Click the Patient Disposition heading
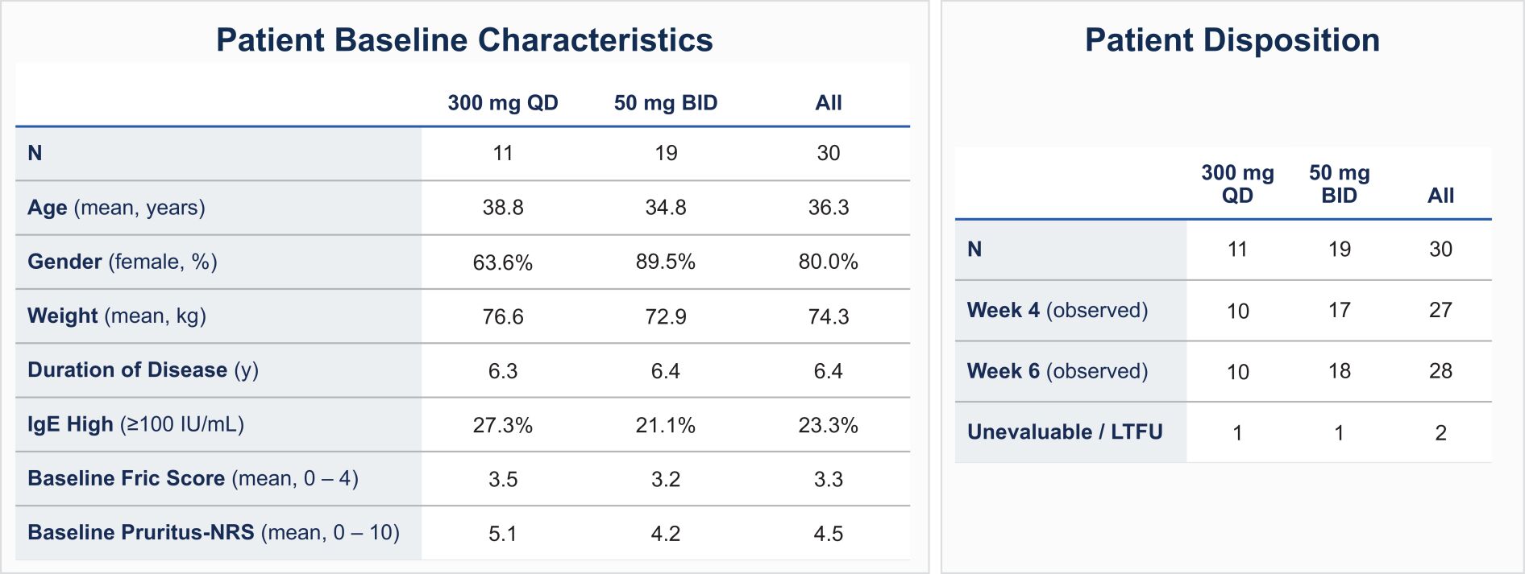1525x574 pixels. coord(1232,40)
